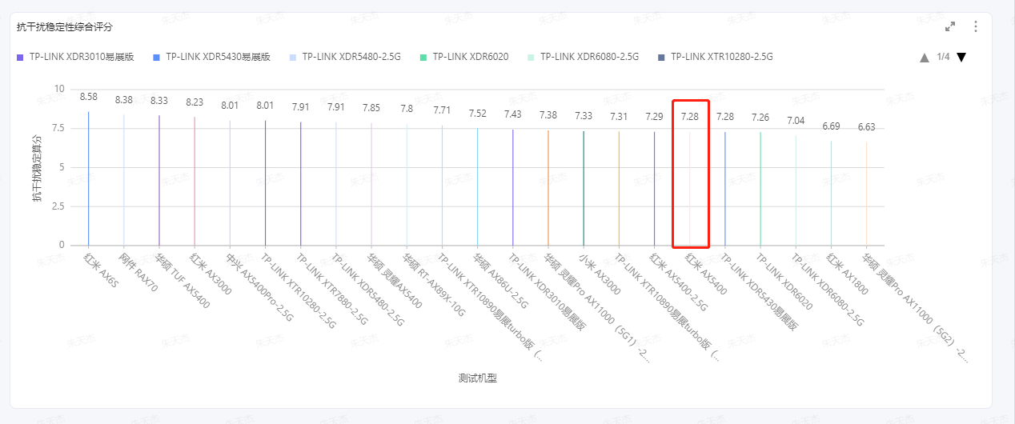
Task: Open the chart's three-dot more menu
Action: point(976,26)
